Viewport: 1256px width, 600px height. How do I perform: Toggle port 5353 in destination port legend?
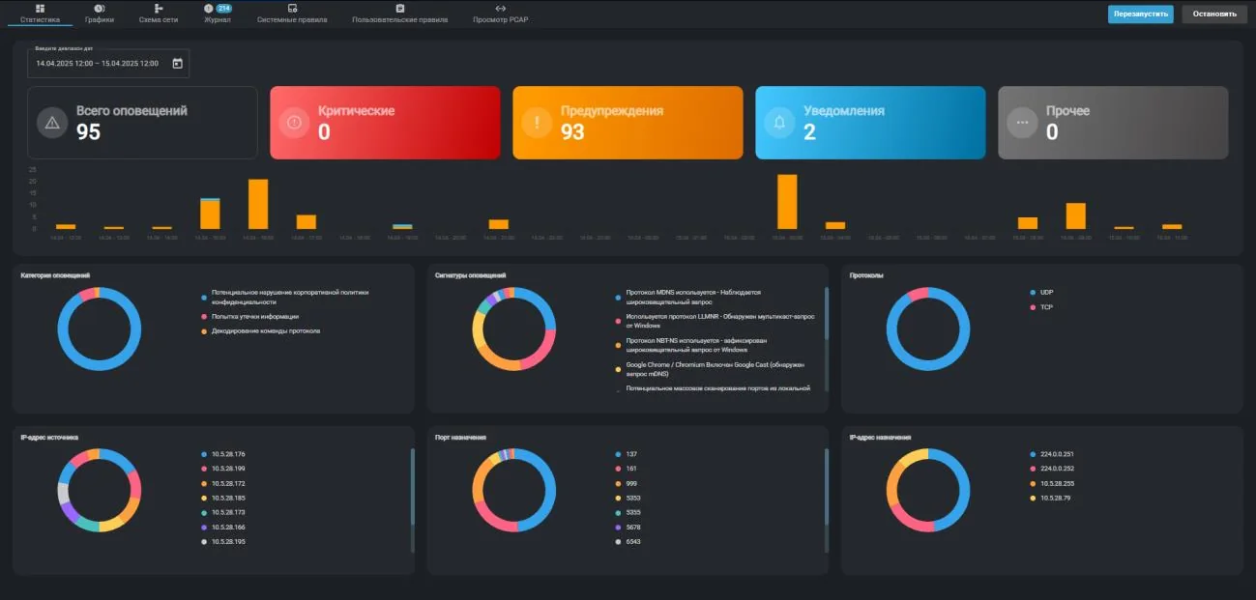(x=628, y=499)
